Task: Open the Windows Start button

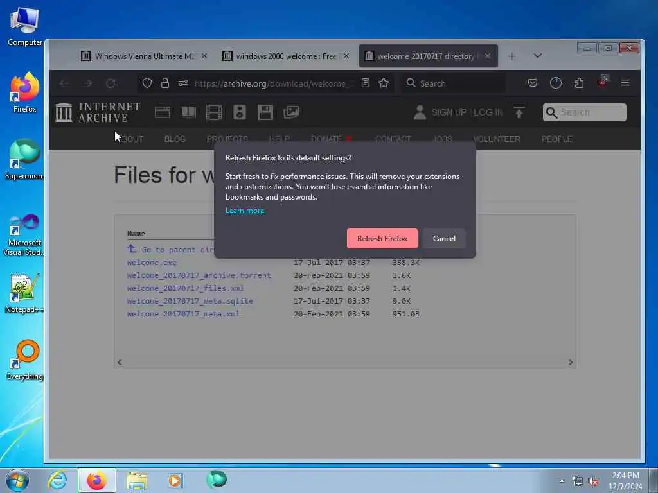Action: pos(17,480)
